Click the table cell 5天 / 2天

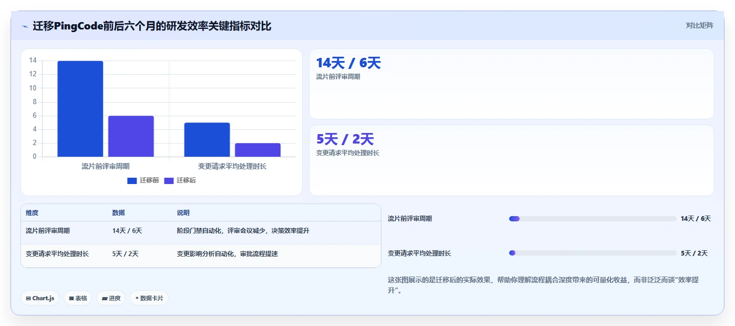click(126, 254)
